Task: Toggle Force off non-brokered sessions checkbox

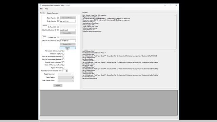Action: click(x=63, y=59)
